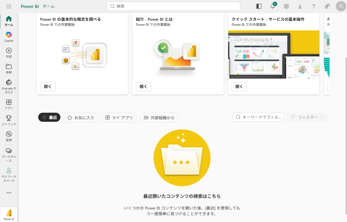Open the user account profile menu
The height and width of the screenshot is (222, 347).
tap(341, 6)
